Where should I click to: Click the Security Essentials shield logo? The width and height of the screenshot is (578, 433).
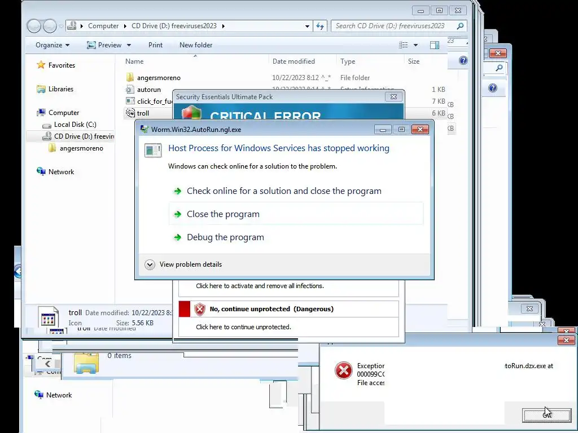(x=191, y=112)
